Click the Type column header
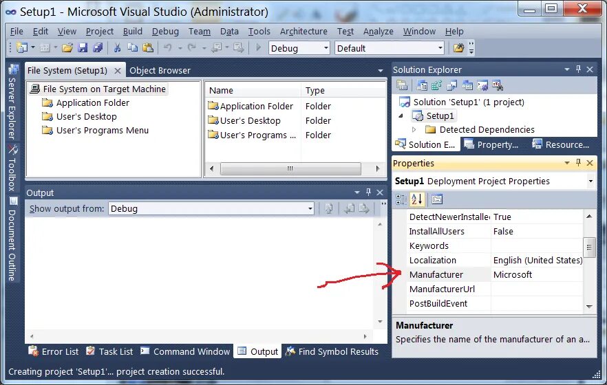 tap(344, 91)
